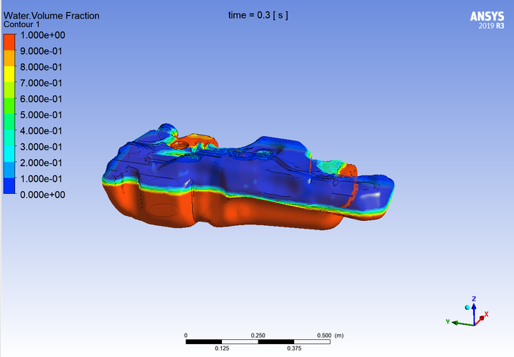This screenshot has width=514, height=357.
Task: Click legend value 4.000e-01
Action: click(41, 131)
